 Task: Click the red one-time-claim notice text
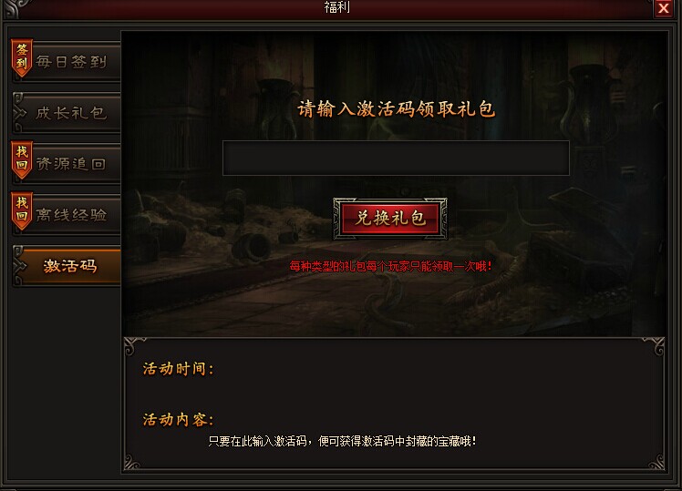(390, 266)
